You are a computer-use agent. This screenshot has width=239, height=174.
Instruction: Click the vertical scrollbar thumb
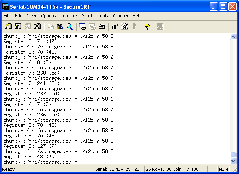233,155
